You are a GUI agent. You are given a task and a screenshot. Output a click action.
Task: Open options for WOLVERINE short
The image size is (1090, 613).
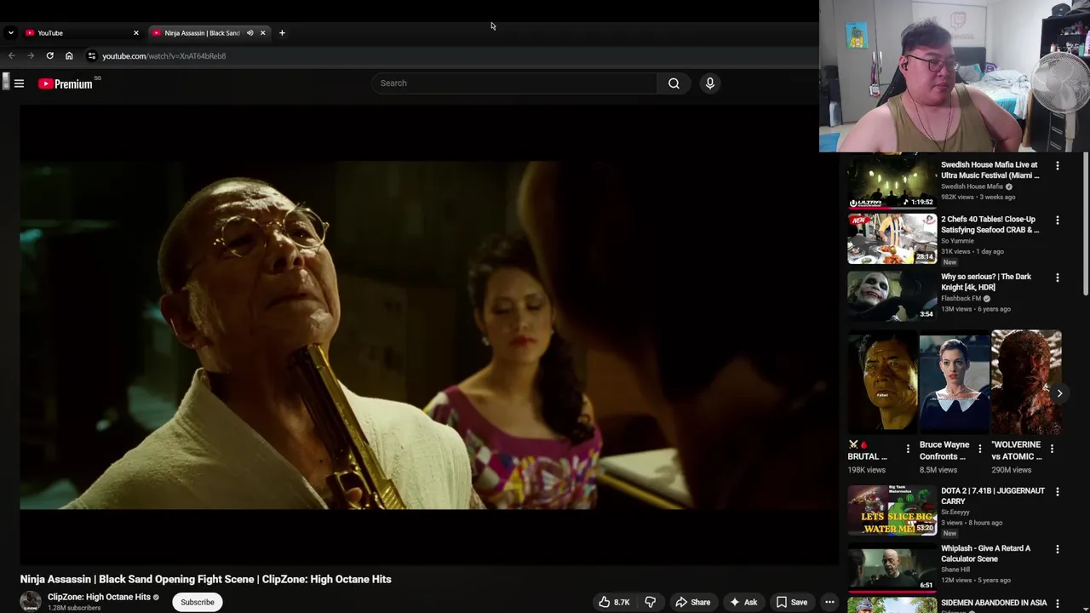1052,449
